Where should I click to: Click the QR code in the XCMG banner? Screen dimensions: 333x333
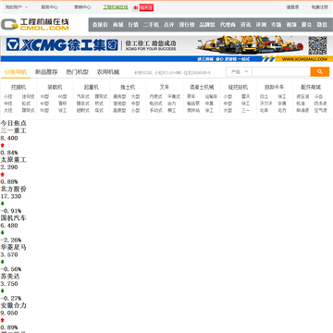[317, 45]
